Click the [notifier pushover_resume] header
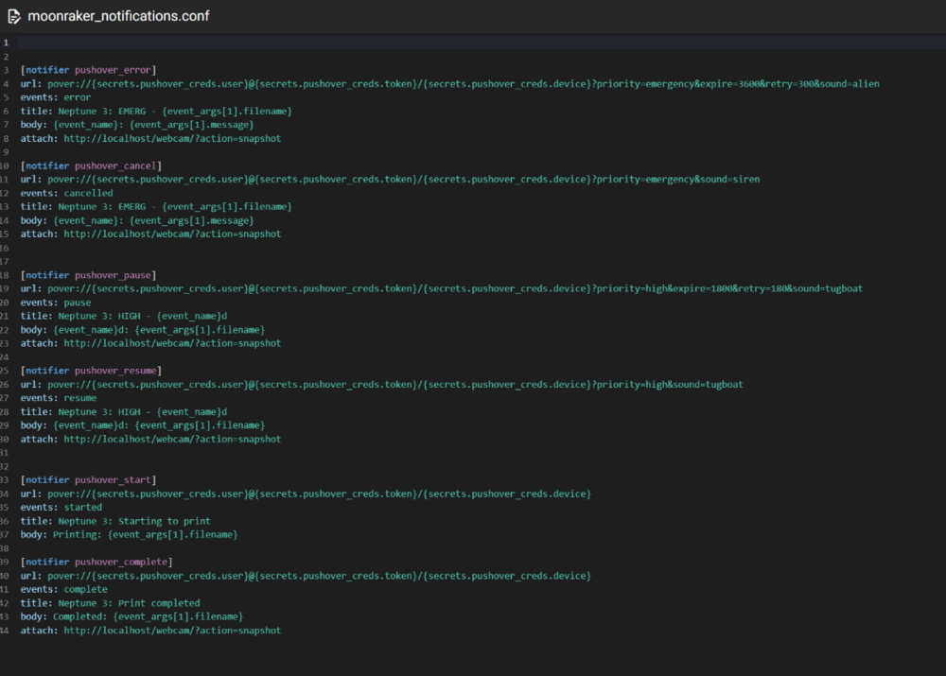Screen dimensions: 946x676 click(x=91, y=371)
